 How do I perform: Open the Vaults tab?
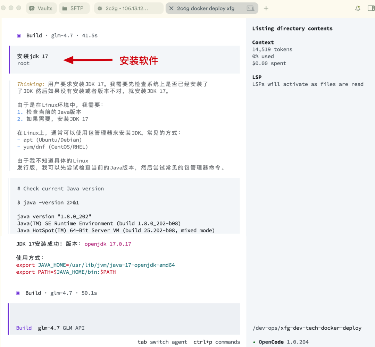(x=41, y=8)
